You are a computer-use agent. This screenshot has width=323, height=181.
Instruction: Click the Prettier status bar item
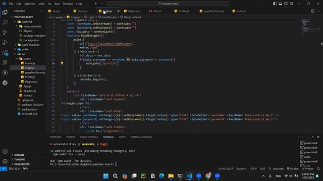pyautogui.click(x=308, y=169)
